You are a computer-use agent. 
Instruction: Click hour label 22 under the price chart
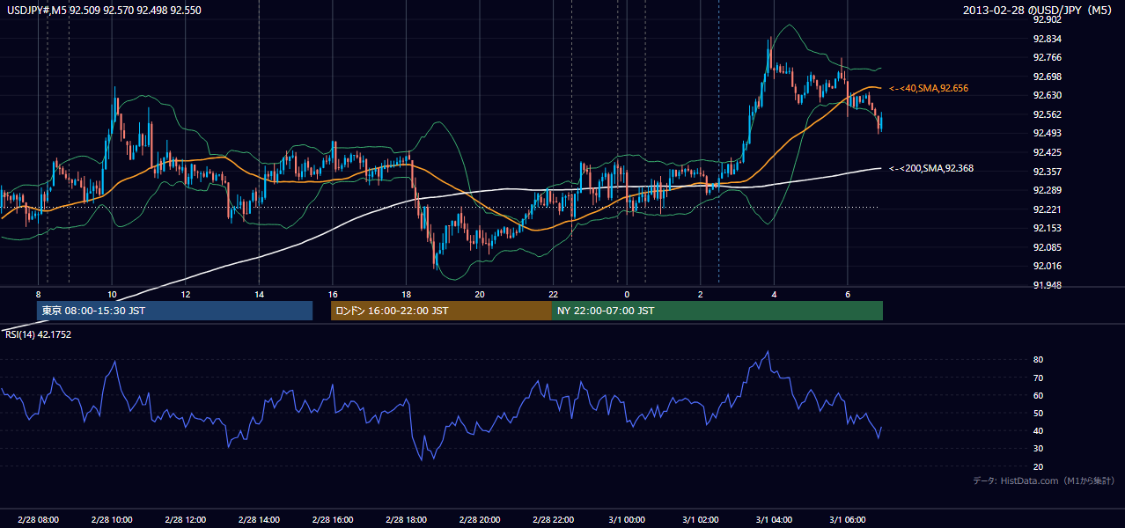553,294
